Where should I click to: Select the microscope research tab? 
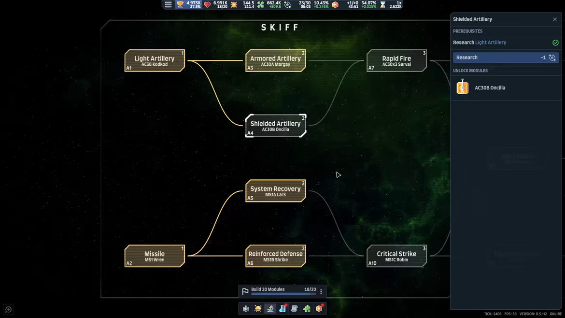pos(270,309)
